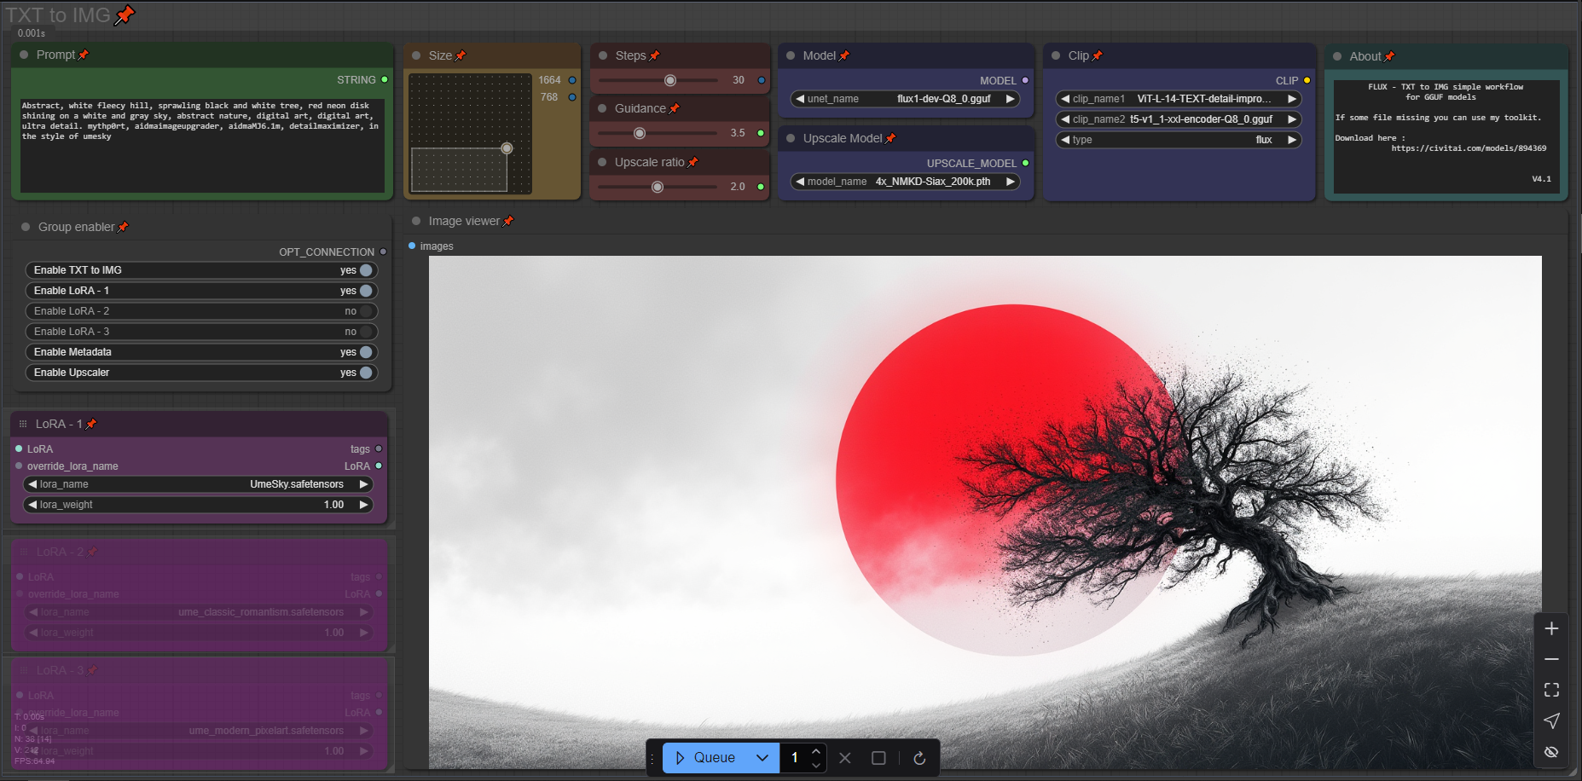This screenshot has height=781, width=1582.
Task: Click the Steps slider handle
Action: point(670,80)
